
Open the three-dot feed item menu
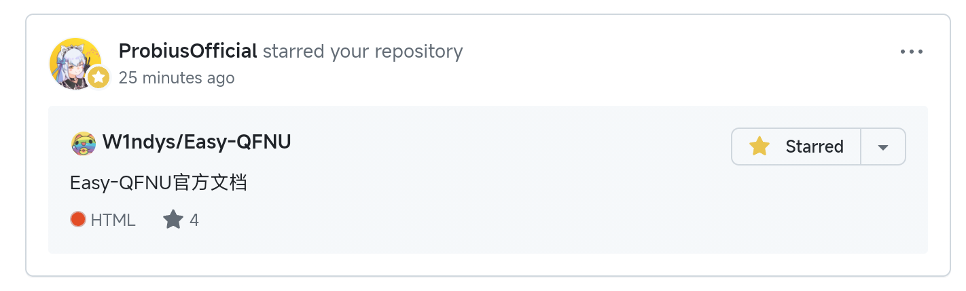(911, 52)
